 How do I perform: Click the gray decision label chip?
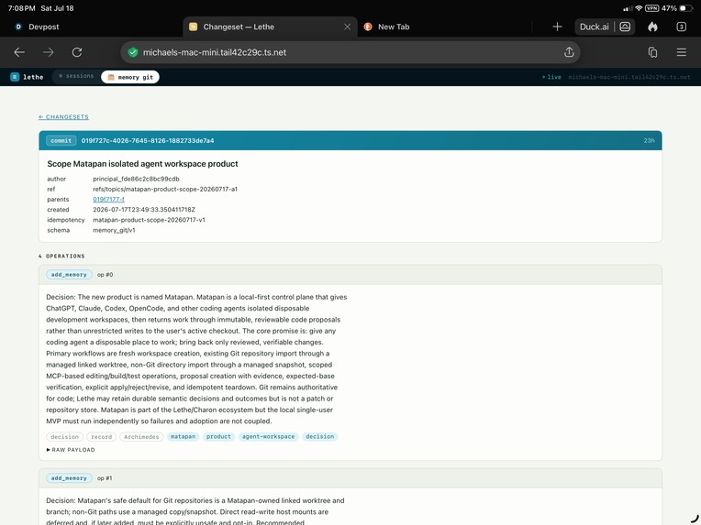click(64, 437)
